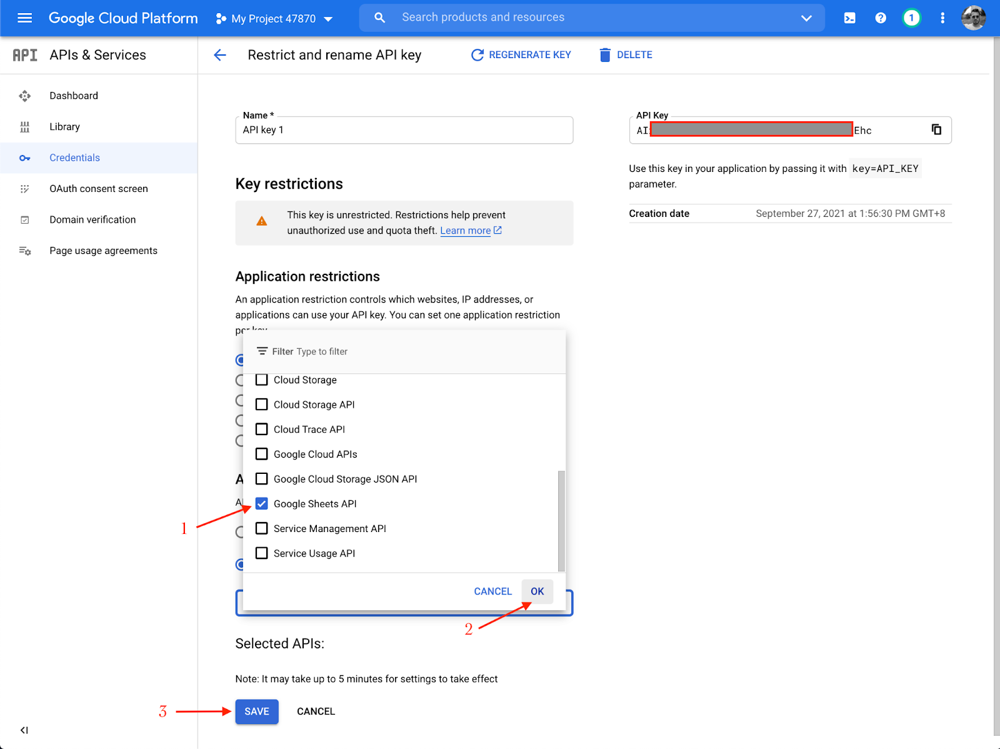Activate the Cloud Shell terminal icon
The width and height of the screenshot is (1000, 749).
pos(849,18)
